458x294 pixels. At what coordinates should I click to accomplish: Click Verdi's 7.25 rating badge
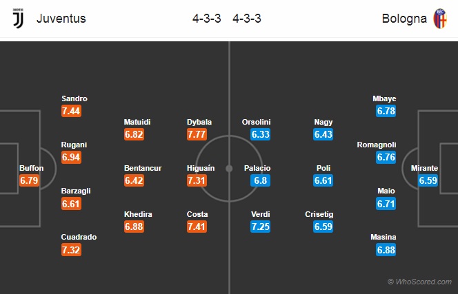(260, 227)
